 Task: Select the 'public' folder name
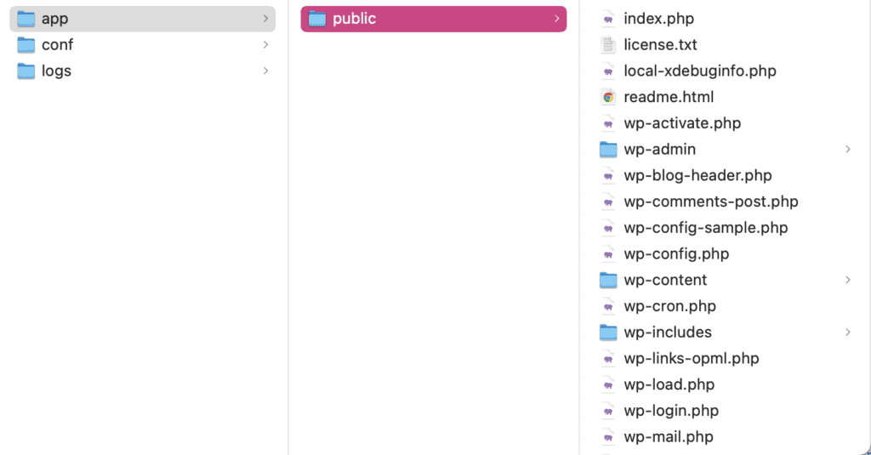click(355, 20)
